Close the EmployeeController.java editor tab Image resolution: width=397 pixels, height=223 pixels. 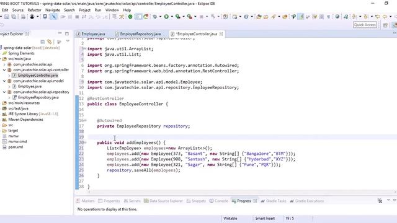tap(221, 34)
